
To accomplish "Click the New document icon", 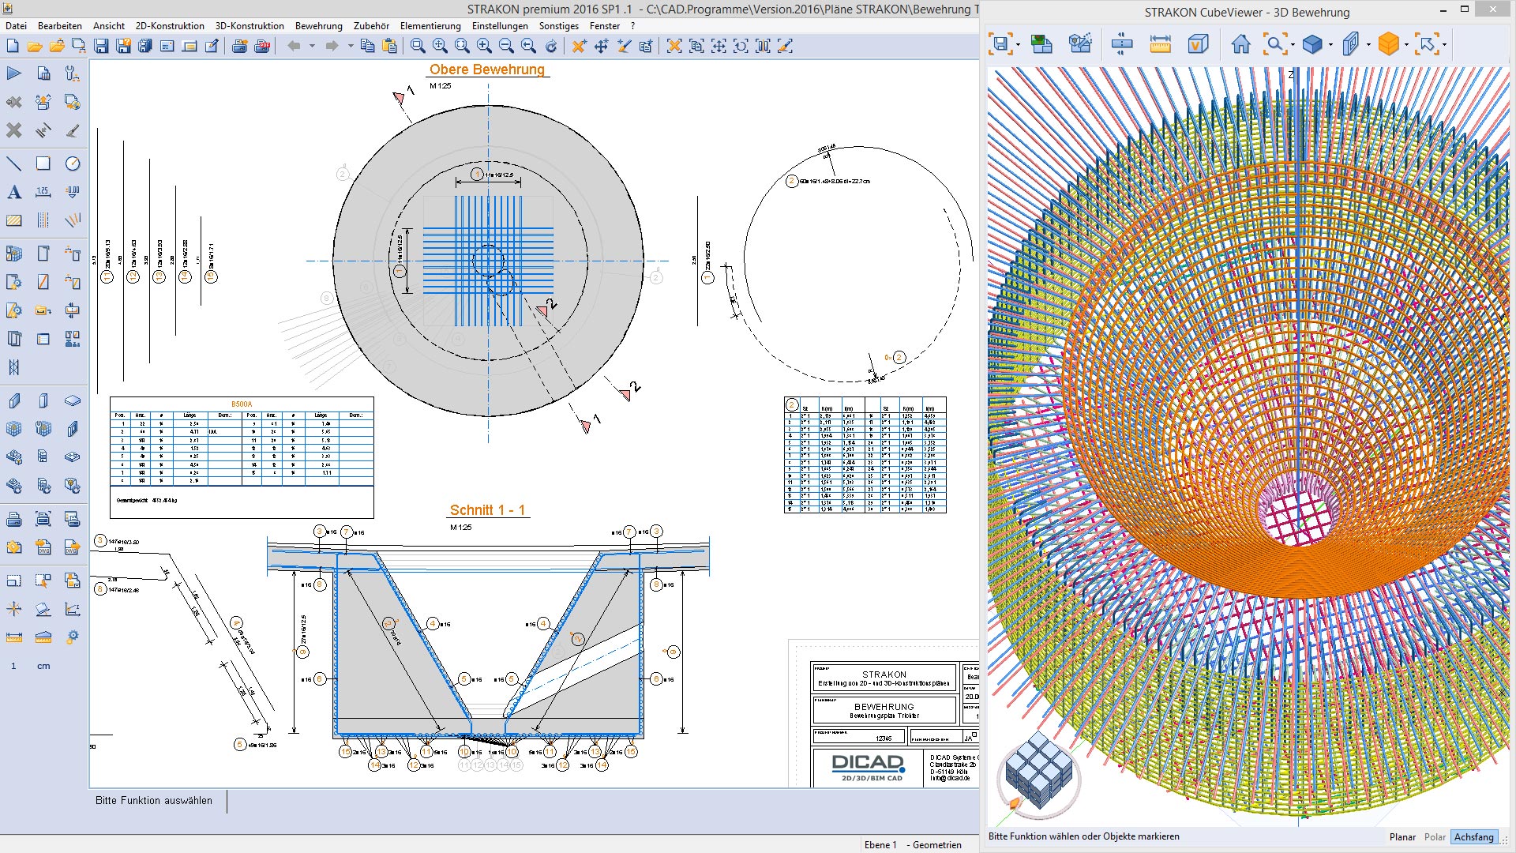I will [13, 47].
